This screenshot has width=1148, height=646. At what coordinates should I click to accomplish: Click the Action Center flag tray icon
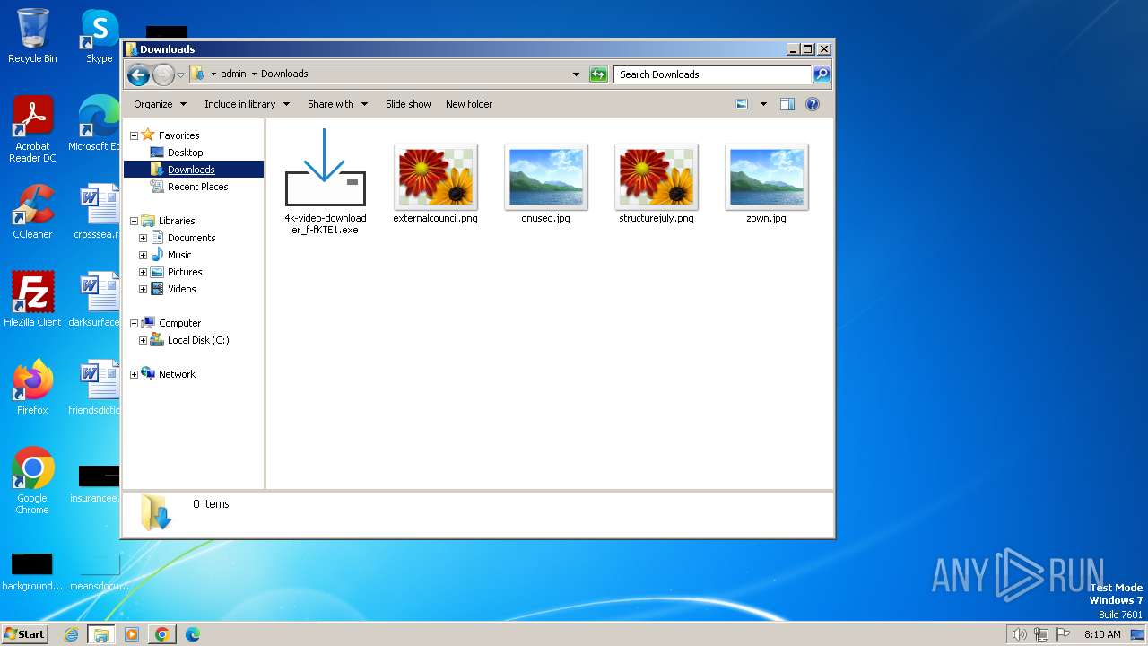[x=1063, y=634]
